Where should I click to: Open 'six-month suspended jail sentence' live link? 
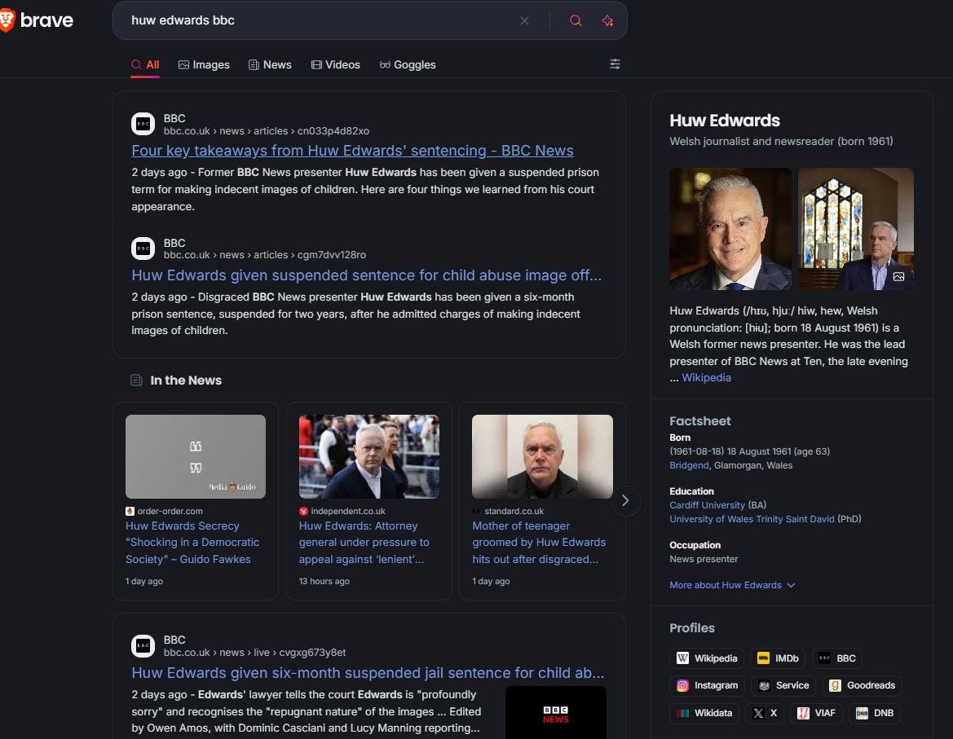(x=368, y=673)
